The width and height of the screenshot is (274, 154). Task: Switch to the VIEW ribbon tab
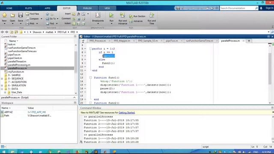[107, 8]
